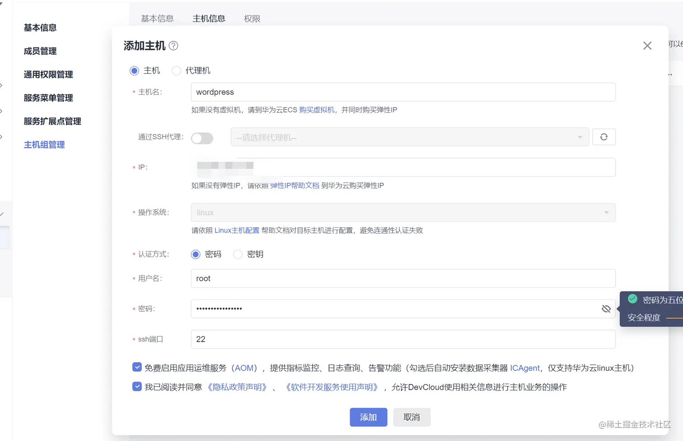Open the ICAgent link

pos(525,368)
